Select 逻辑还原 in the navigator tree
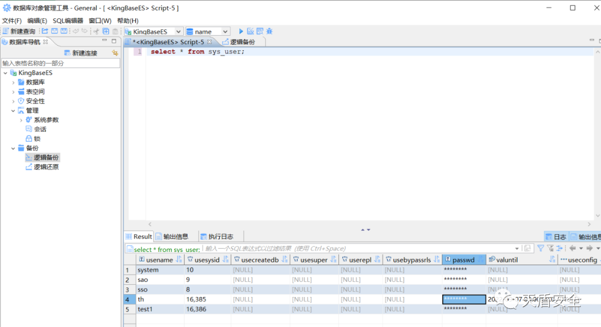 46,167
